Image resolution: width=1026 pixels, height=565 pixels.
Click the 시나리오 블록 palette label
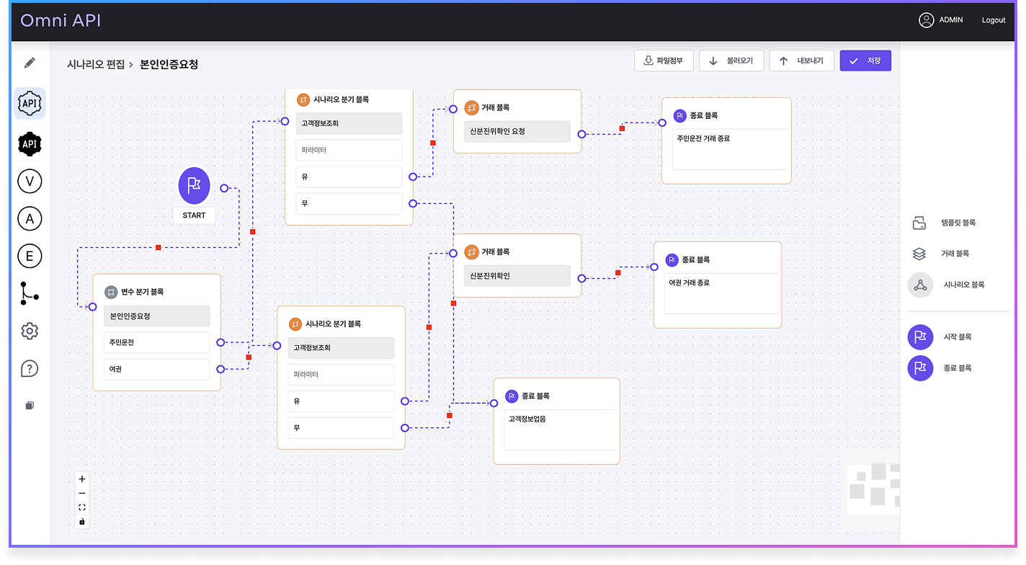pos(964,285)
